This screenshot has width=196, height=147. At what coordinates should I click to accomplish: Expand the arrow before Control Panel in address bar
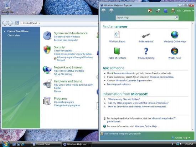[21, 23]
